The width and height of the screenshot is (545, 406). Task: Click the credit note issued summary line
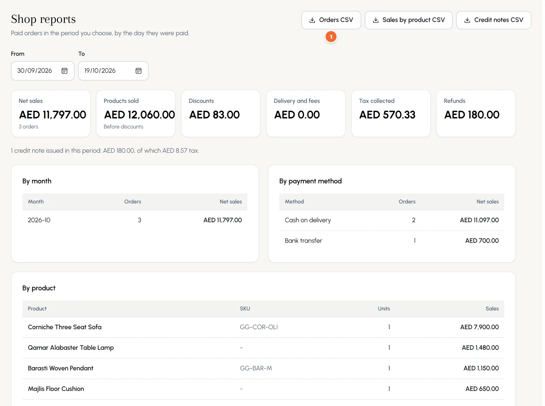pos(105,151)
